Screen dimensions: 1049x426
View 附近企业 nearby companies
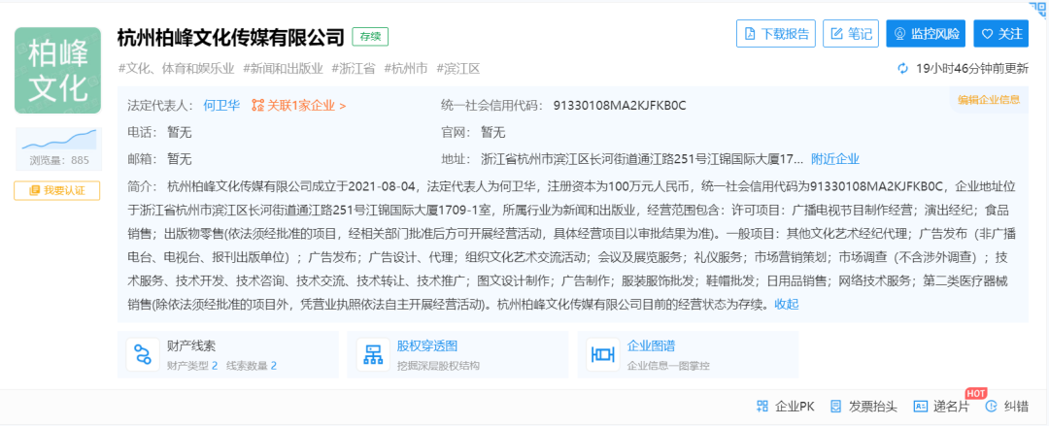tap(834, 159)
